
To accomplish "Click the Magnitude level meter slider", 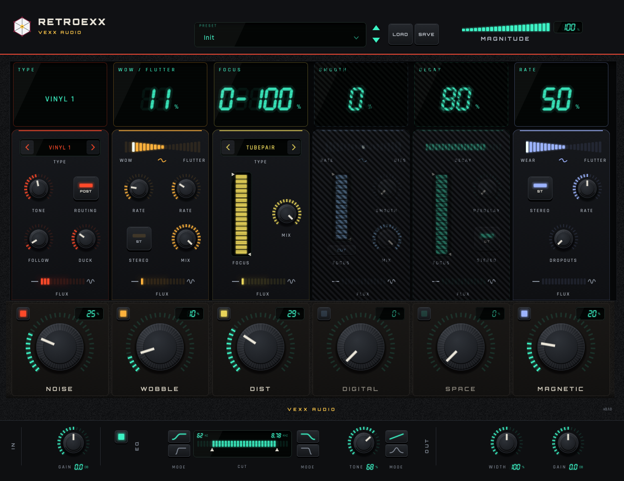I will [506, 28].
